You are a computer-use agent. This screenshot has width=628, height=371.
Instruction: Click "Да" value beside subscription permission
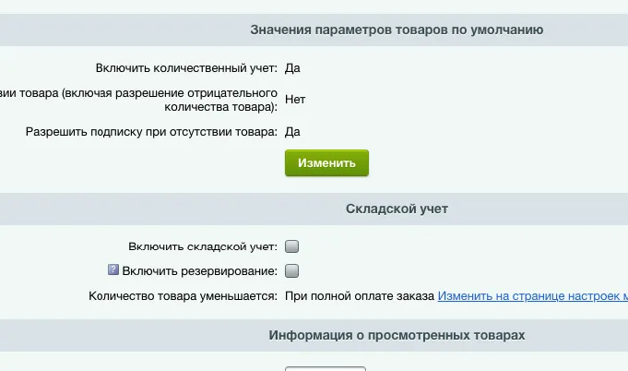click(292, 132)
